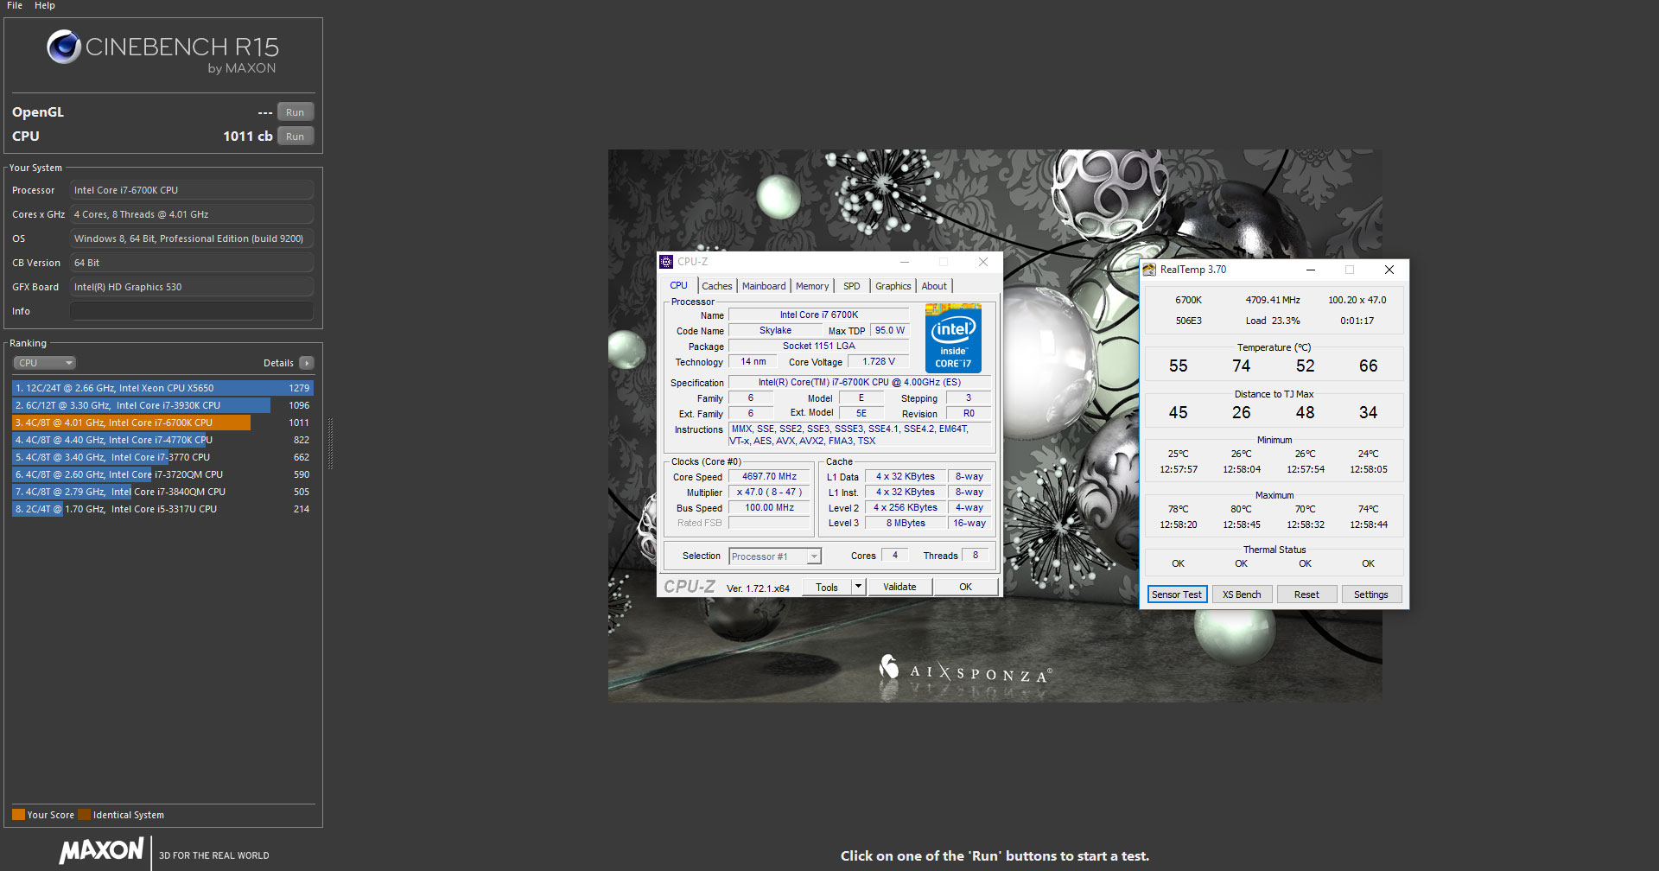Screen dimensions: 1659x871
Task: Click the Intel Core i7 inside logo
Action: [953, 338]
